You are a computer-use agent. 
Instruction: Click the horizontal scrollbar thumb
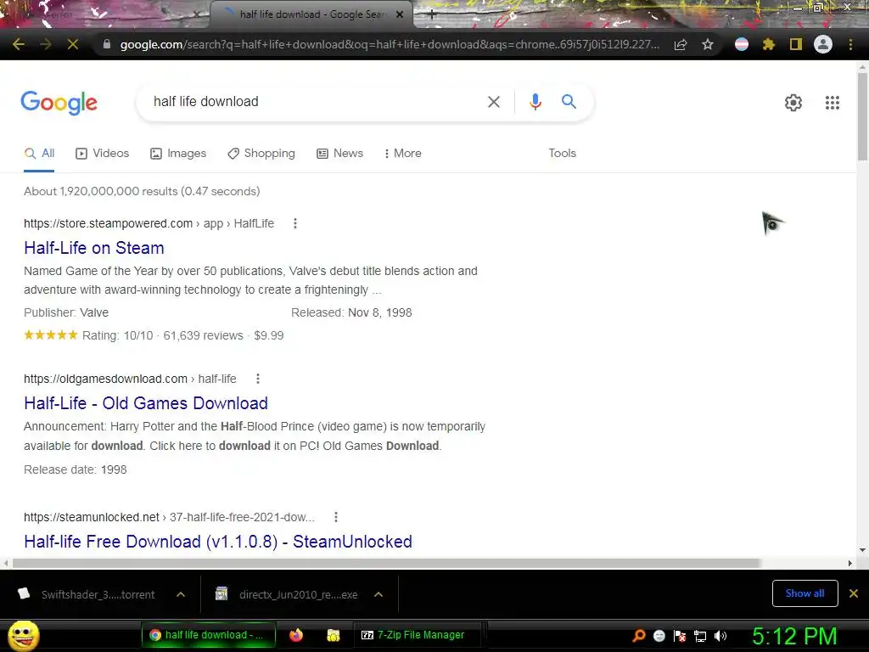(386, 564)
